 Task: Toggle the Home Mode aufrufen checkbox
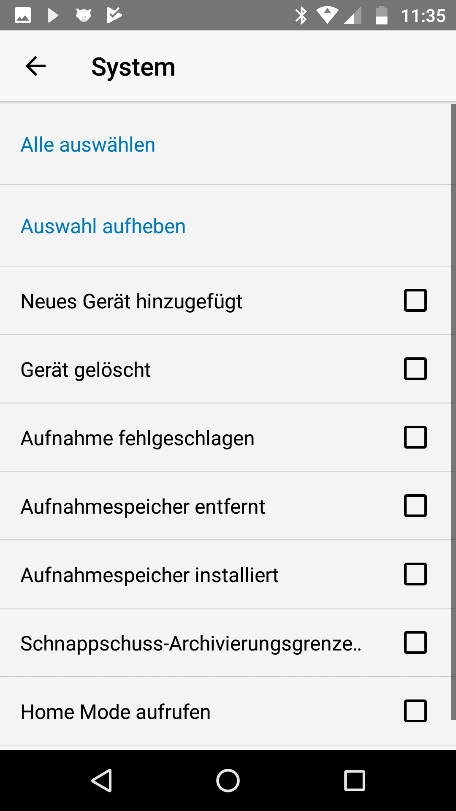click(415, 711)
